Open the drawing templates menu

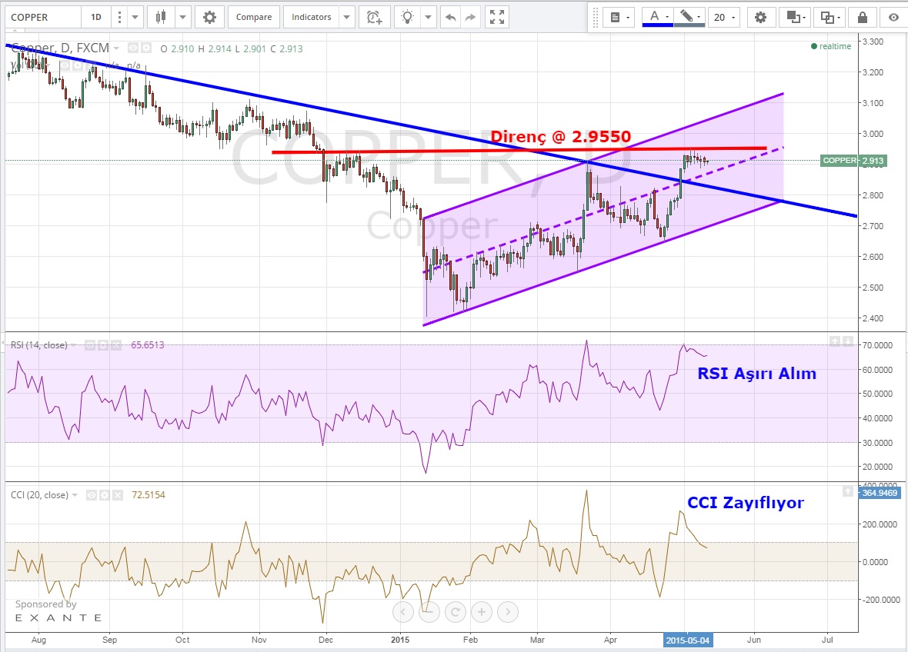pos(619,17)
